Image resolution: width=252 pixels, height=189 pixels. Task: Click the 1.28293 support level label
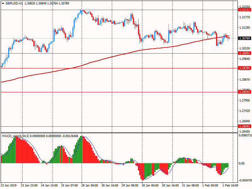pyautogui.click(x=244, y=92)
